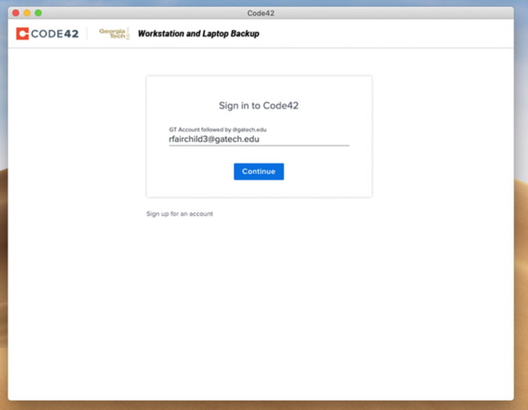Click the Workstation and Laptop Backup heading
This screenshot has height=410, width=528.
tap(198, 33)
